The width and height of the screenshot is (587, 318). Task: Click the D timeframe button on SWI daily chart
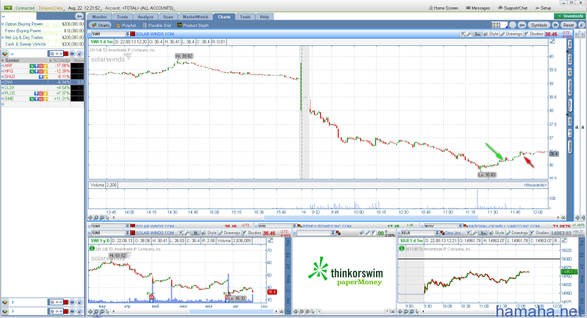coord(196,233)
